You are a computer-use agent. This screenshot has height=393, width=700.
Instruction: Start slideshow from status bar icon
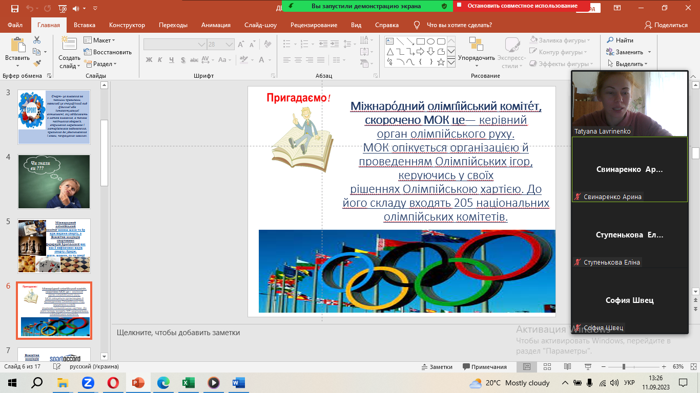click(x=587, y=367)
